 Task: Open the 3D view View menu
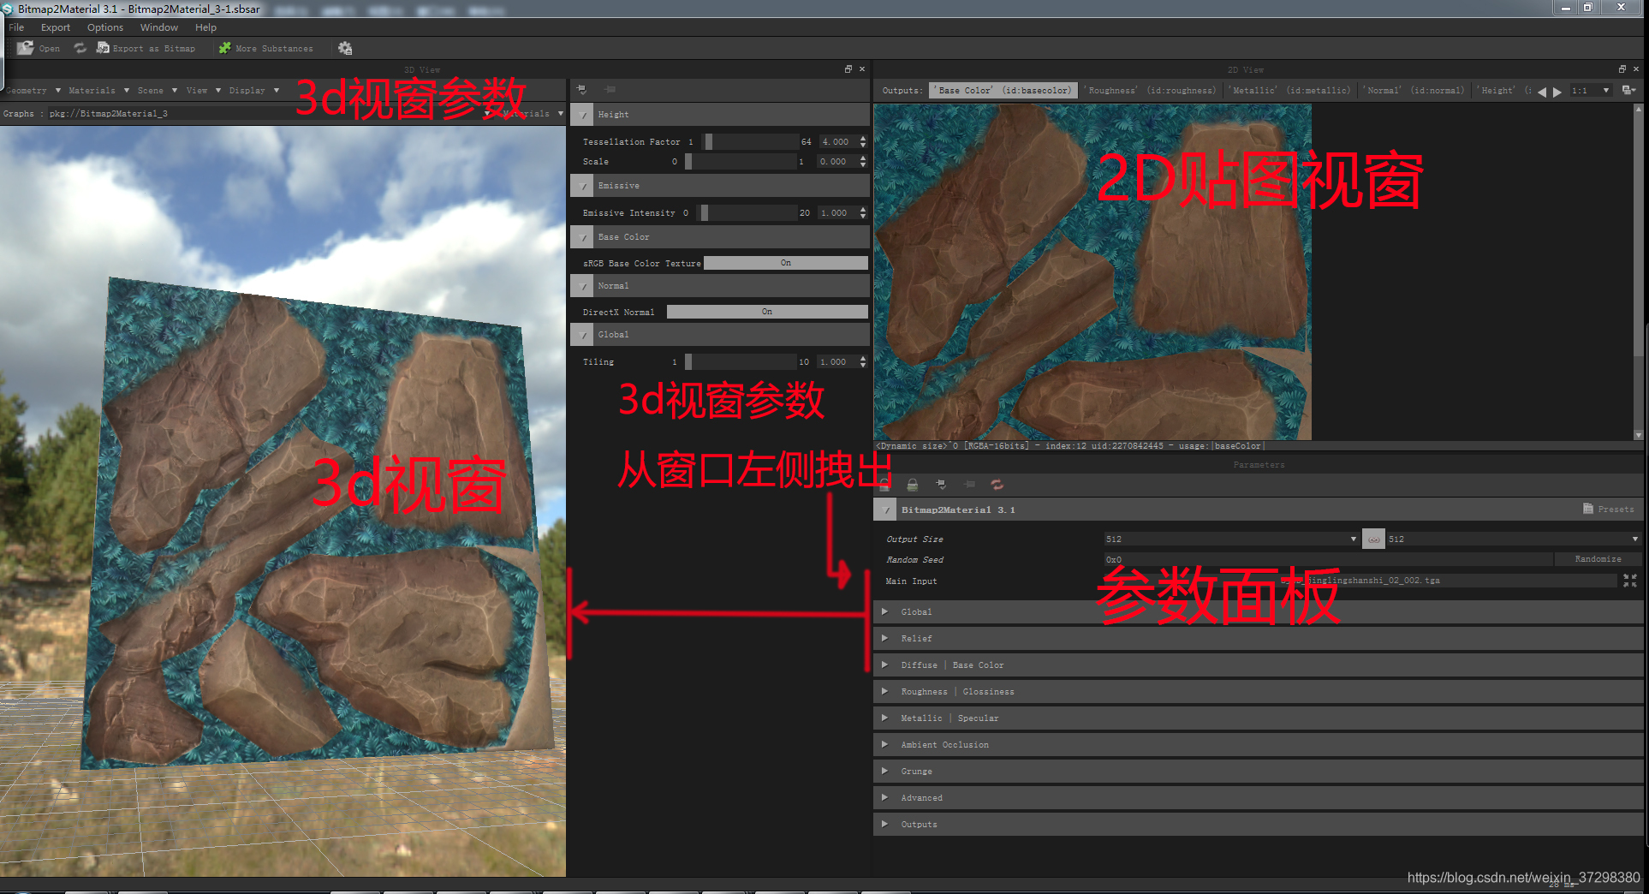tap(203, 91)
